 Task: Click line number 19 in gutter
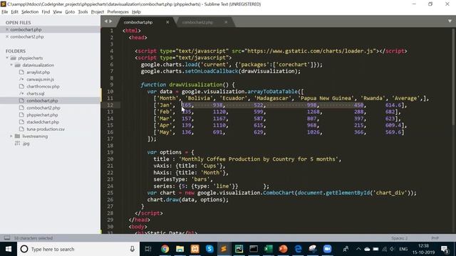coord(110,152)
